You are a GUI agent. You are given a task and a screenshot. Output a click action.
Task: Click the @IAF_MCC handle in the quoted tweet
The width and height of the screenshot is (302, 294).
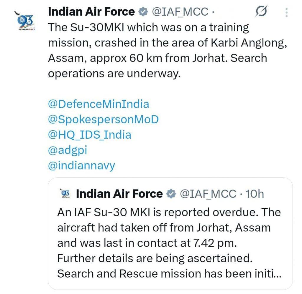click(x=208, y=194)
